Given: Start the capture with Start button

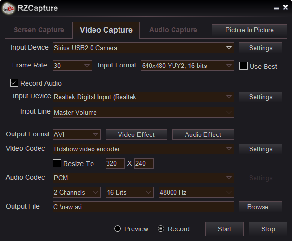Looking at the screenshot, I should tap(225, 229).
